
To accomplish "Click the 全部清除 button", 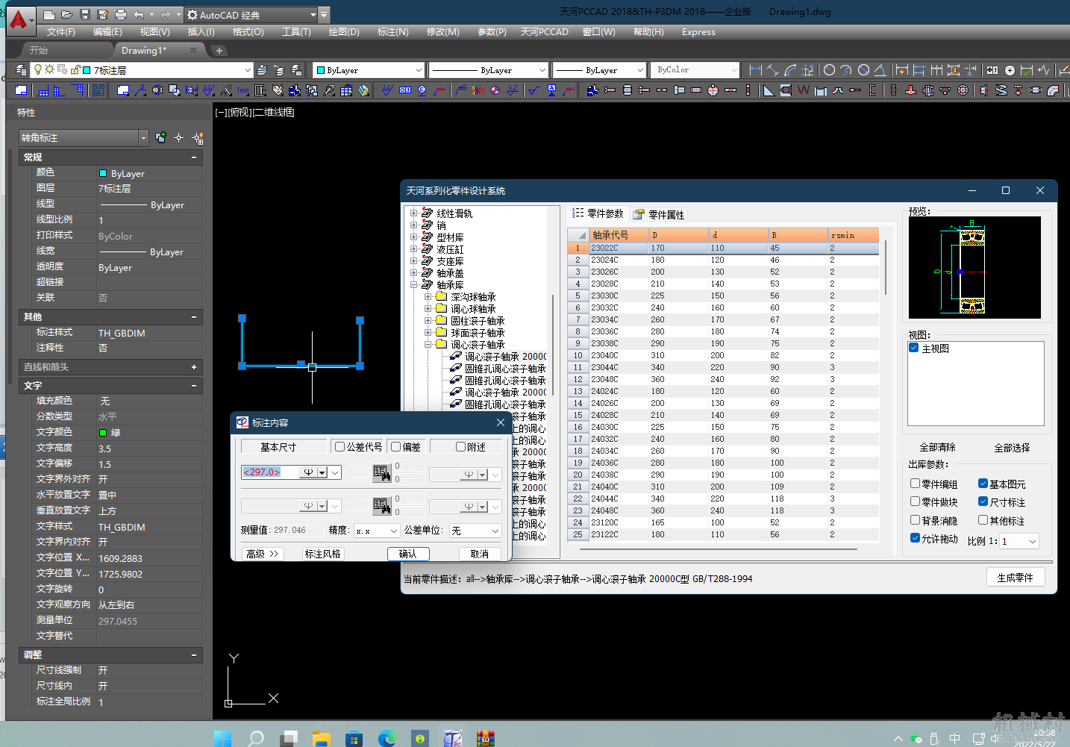I will point(937,447).
